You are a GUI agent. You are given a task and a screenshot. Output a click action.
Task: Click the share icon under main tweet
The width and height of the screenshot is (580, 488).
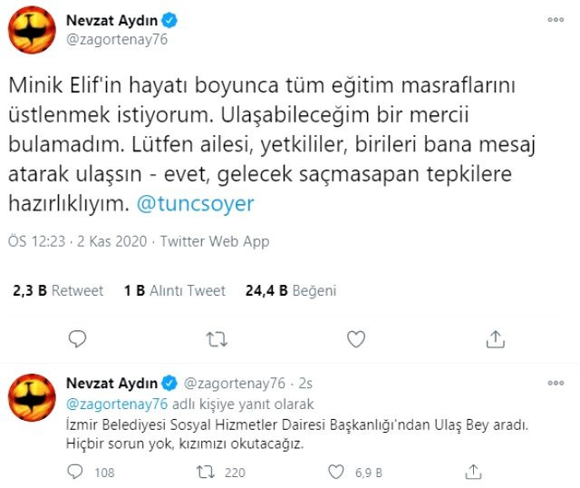point(495,339)
